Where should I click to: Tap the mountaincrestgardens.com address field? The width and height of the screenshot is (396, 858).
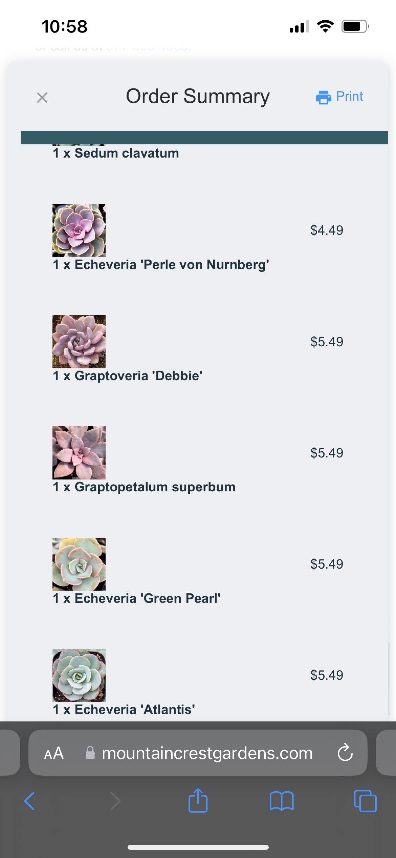pyautogui.click(x=207, y=753)
